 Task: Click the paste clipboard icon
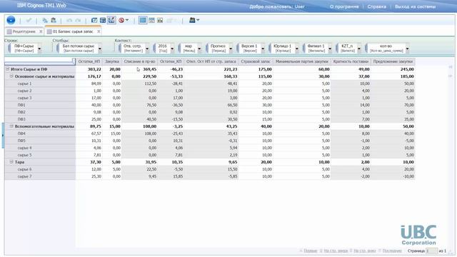click(54, 20)
